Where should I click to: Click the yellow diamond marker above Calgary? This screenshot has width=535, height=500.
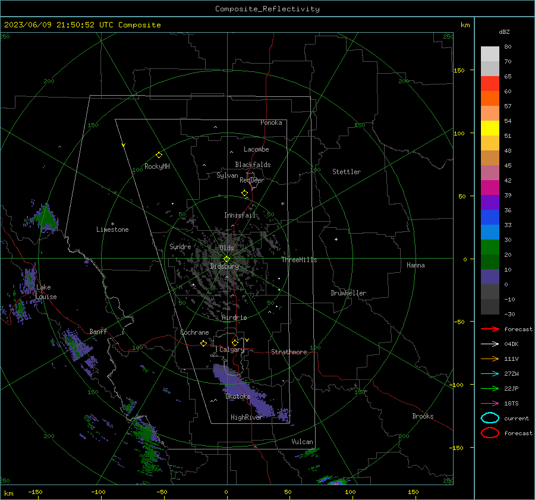[x=235, y=342]
